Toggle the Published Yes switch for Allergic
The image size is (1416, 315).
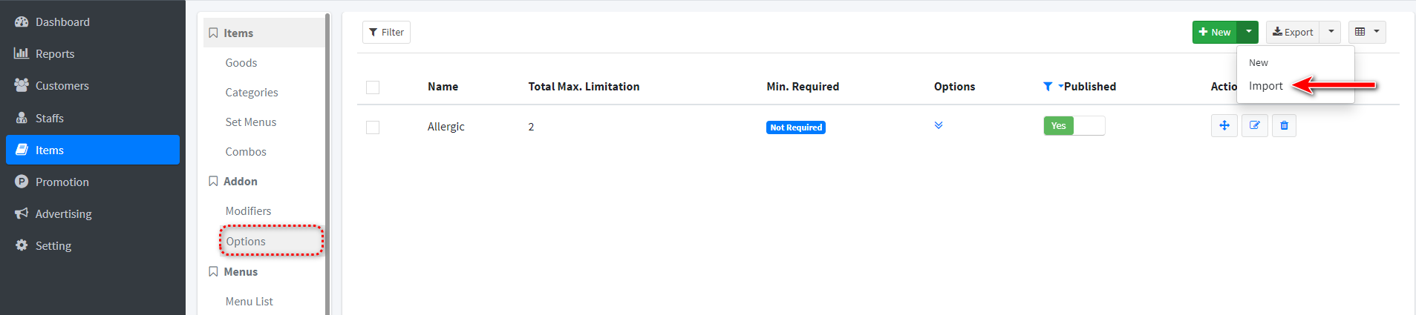(x=1074, y=126)
